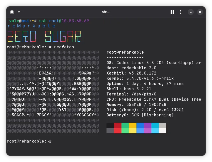The image size is (212, 162).
Task: Click the light gray color block
Action: 163,125
